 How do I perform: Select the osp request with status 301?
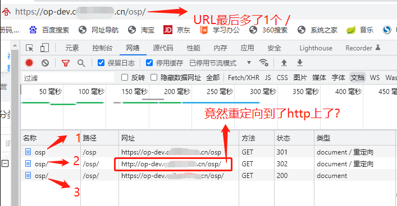[208, 152]
